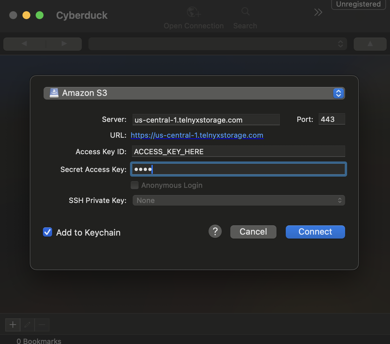Open the path dropdown in the navigation bar
Viewport: 390px width, 344px height.
pyautogui.click(x=218, y=44)
